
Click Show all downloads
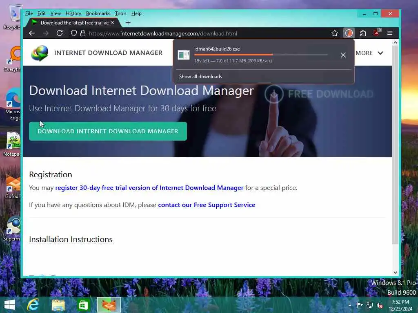[200, 77]
